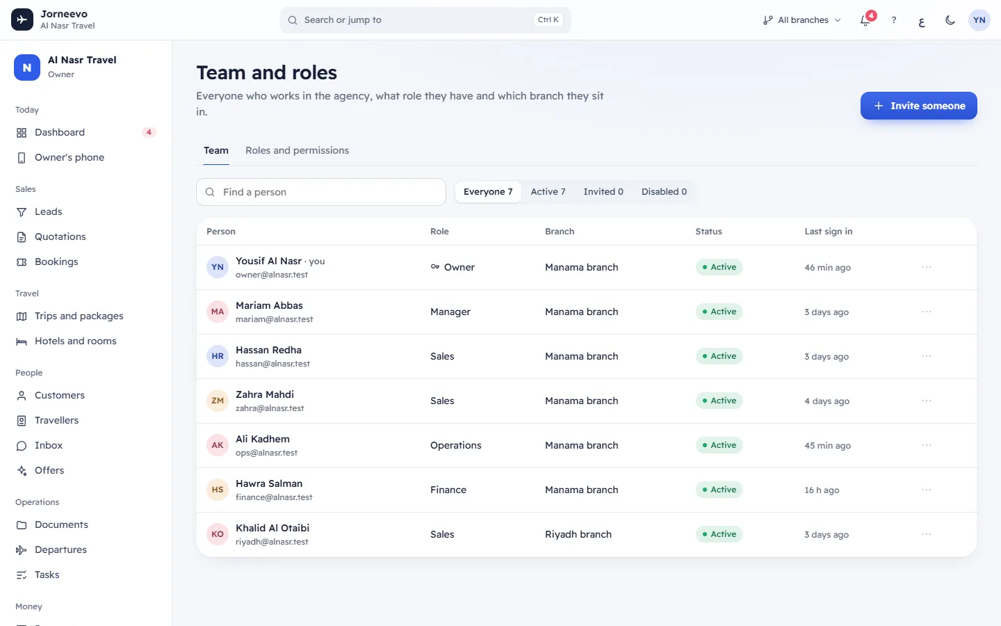Open Quotations in the sidebar
Image resolution: width=1001 pixels, height=626 pixels.
[86, 236]
